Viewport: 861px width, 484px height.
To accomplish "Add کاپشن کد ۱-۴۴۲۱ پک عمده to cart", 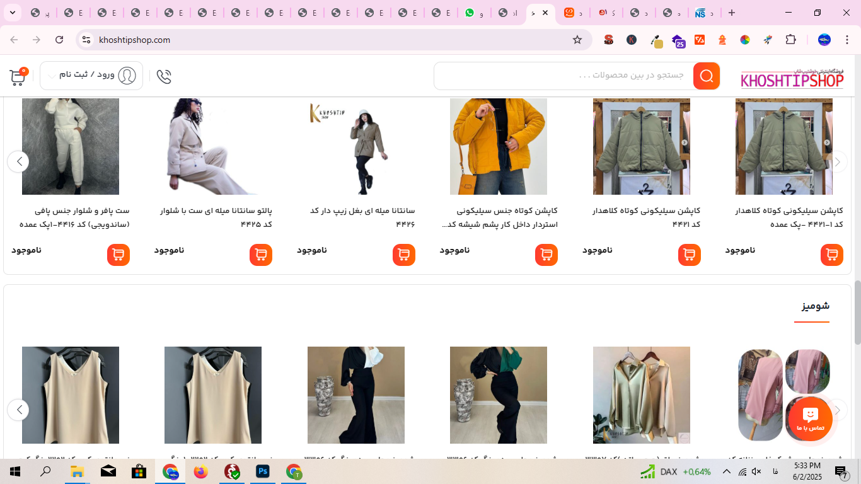I will click(x=832, y=255).
